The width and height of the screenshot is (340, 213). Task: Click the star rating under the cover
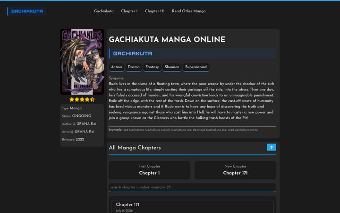pyautogui.click(x=82, y=99)
